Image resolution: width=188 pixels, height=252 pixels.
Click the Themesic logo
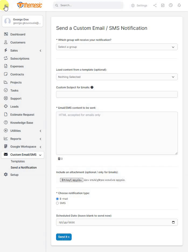click(x=29, y=5)
